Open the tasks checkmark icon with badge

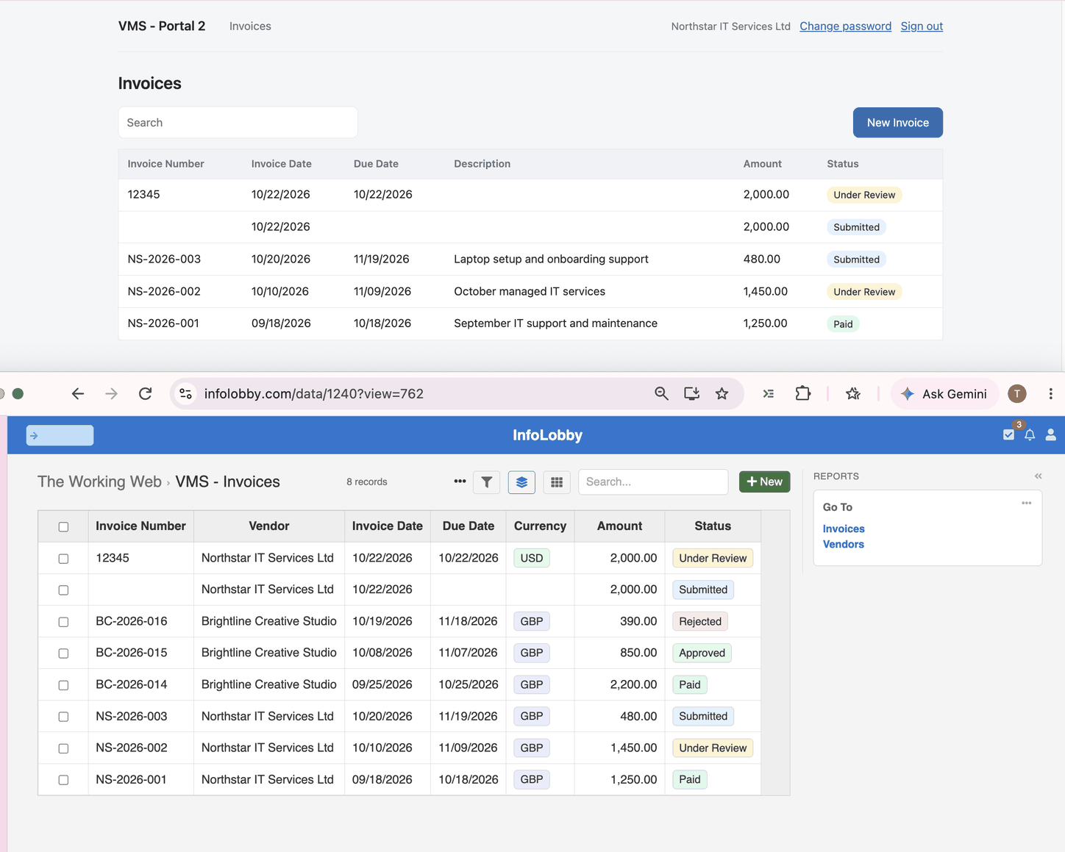coord(1009,434)
